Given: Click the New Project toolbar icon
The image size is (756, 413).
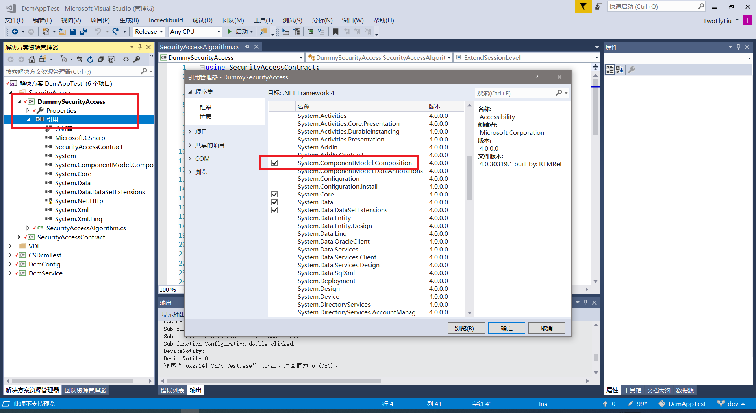Looking at the screenshot, I should point(46,31).
